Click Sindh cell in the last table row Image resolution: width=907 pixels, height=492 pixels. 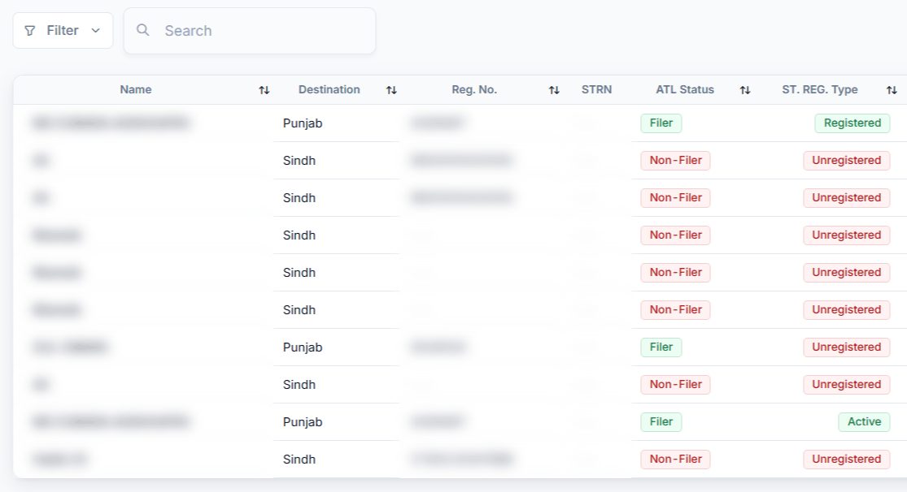click(299, 459)
